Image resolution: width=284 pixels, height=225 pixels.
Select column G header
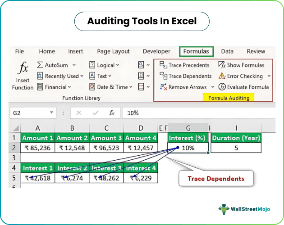(188, 128)
